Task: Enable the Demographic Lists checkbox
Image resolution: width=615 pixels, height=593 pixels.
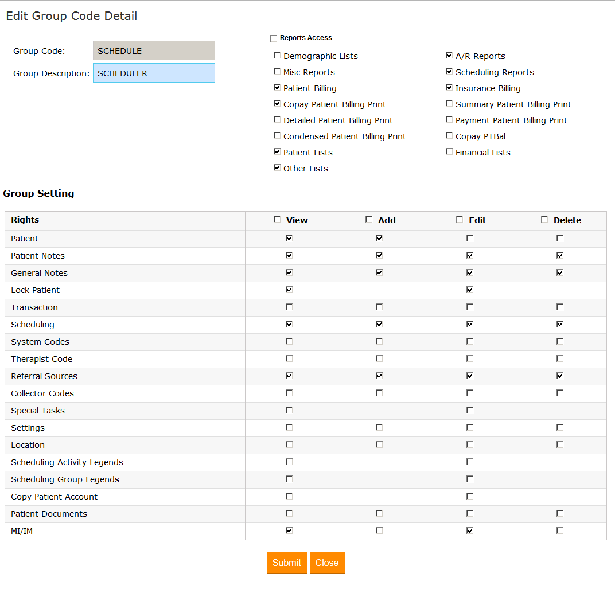Action: 278,56
